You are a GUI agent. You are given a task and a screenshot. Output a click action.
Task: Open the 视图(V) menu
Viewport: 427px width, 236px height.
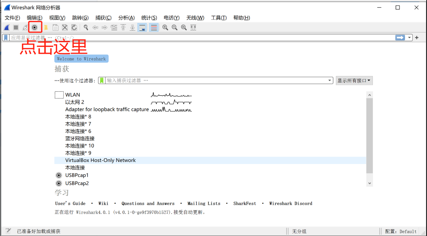click(57, 18)
